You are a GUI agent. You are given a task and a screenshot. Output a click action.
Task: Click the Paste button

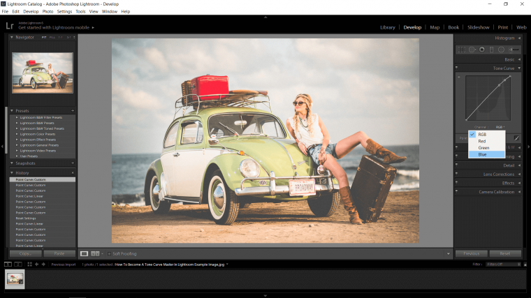pos(59,253)
